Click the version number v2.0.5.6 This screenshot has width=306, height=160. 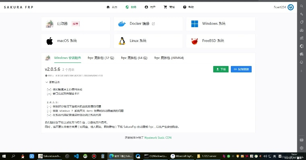click(x=53, y=69)
